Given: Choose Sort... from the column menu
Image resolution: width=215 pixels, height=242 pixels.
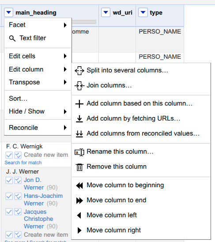Looking at the screenshot, I should click(38, 98).
